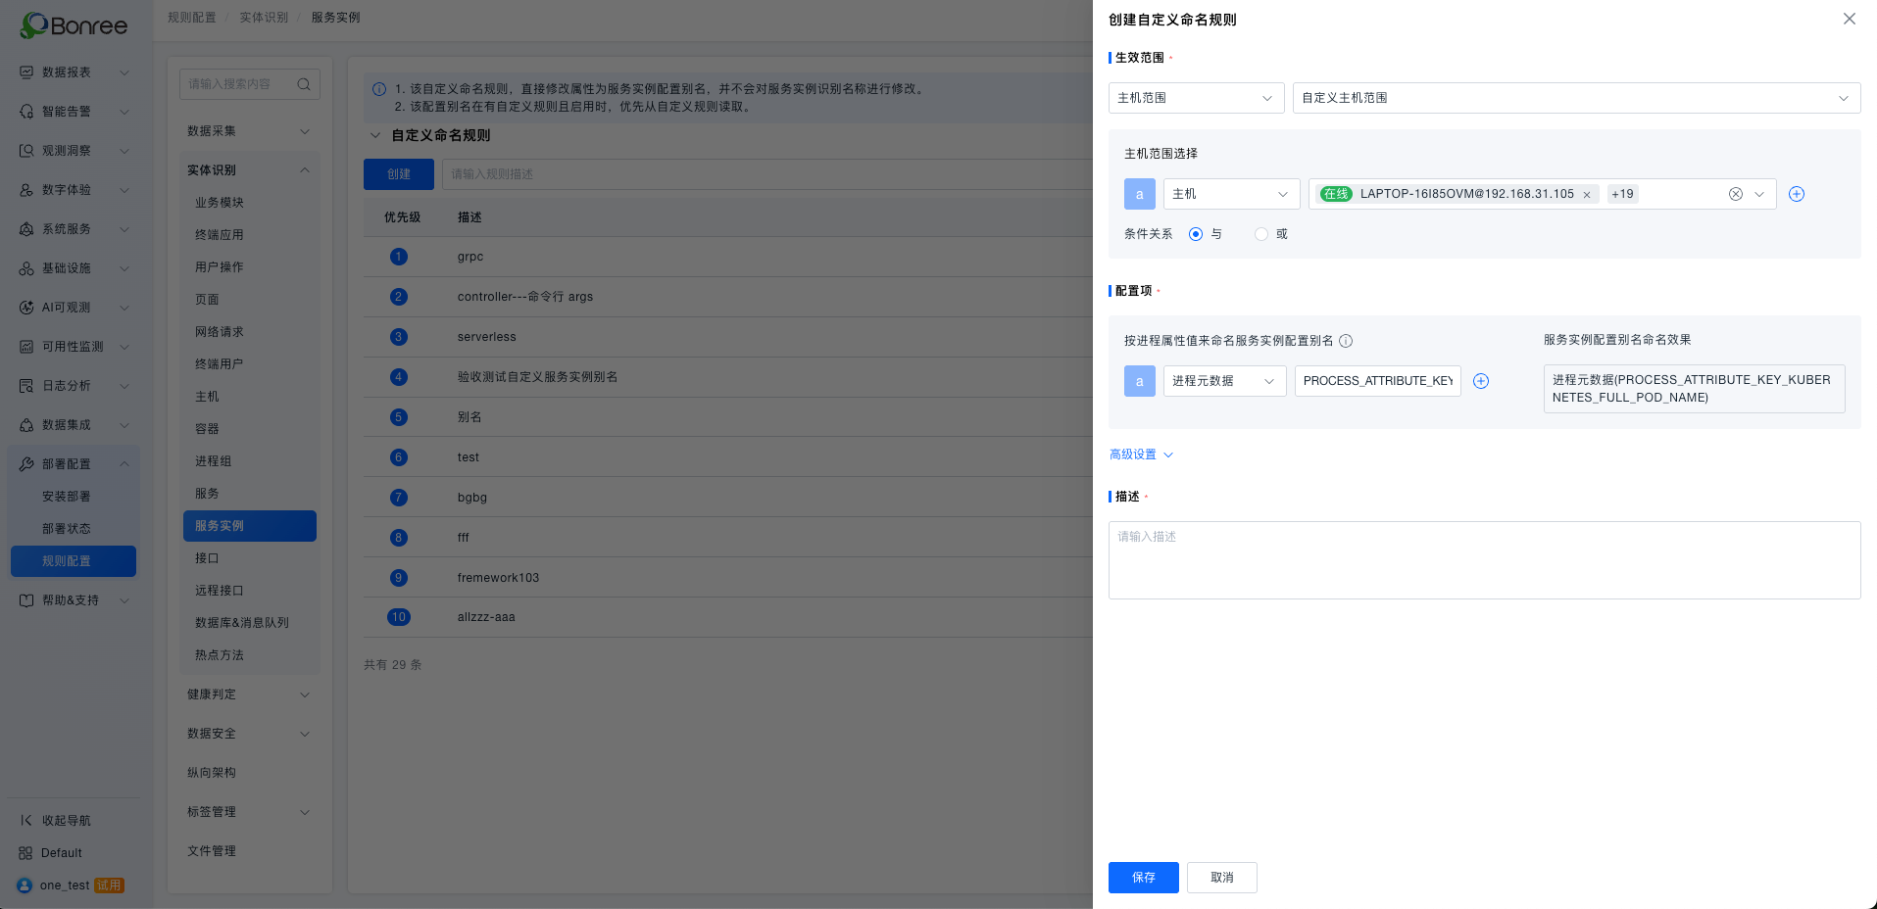Click the 日志分析 sidebar icon
Screen dimensions: 1877x909
click(x=26, y=386)
